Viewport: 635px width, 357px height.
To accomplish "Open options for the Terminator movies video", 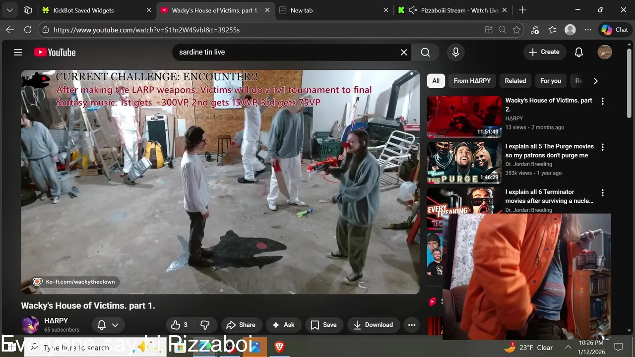I will 602,193.
